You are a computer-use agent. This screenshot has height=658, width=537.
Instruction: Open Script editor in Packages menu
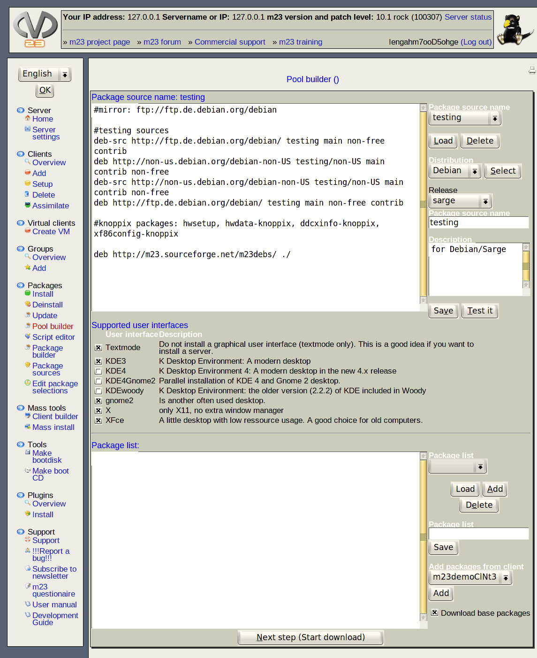click(53, 337)
